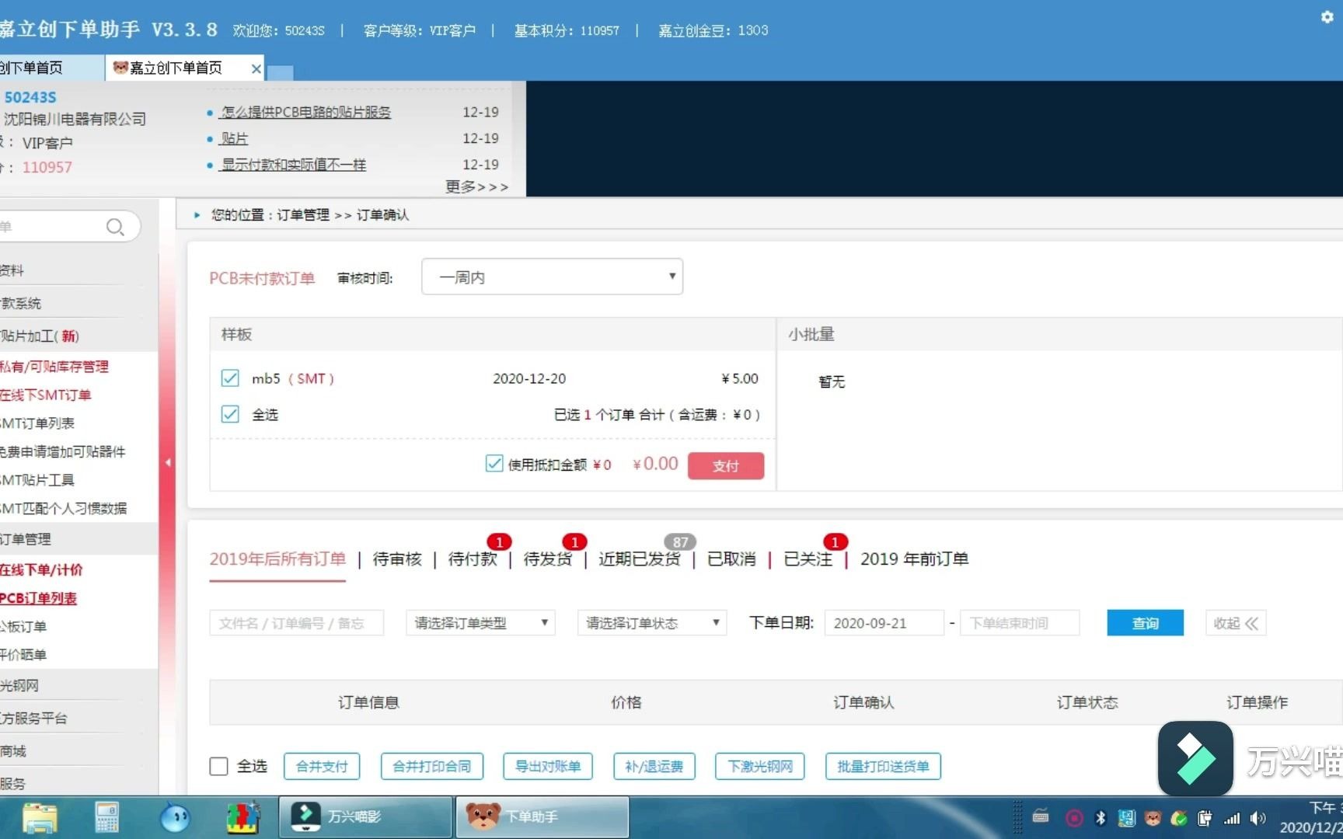1343x839 pixels.
Task: Select the 待发货 tab
Action: [x=548, y=559]
